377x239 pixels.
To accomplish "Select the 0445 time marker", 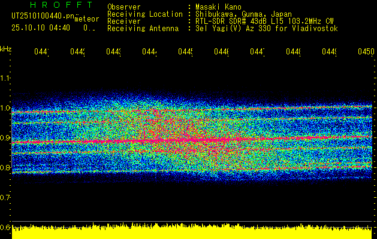I will (185, 52).
